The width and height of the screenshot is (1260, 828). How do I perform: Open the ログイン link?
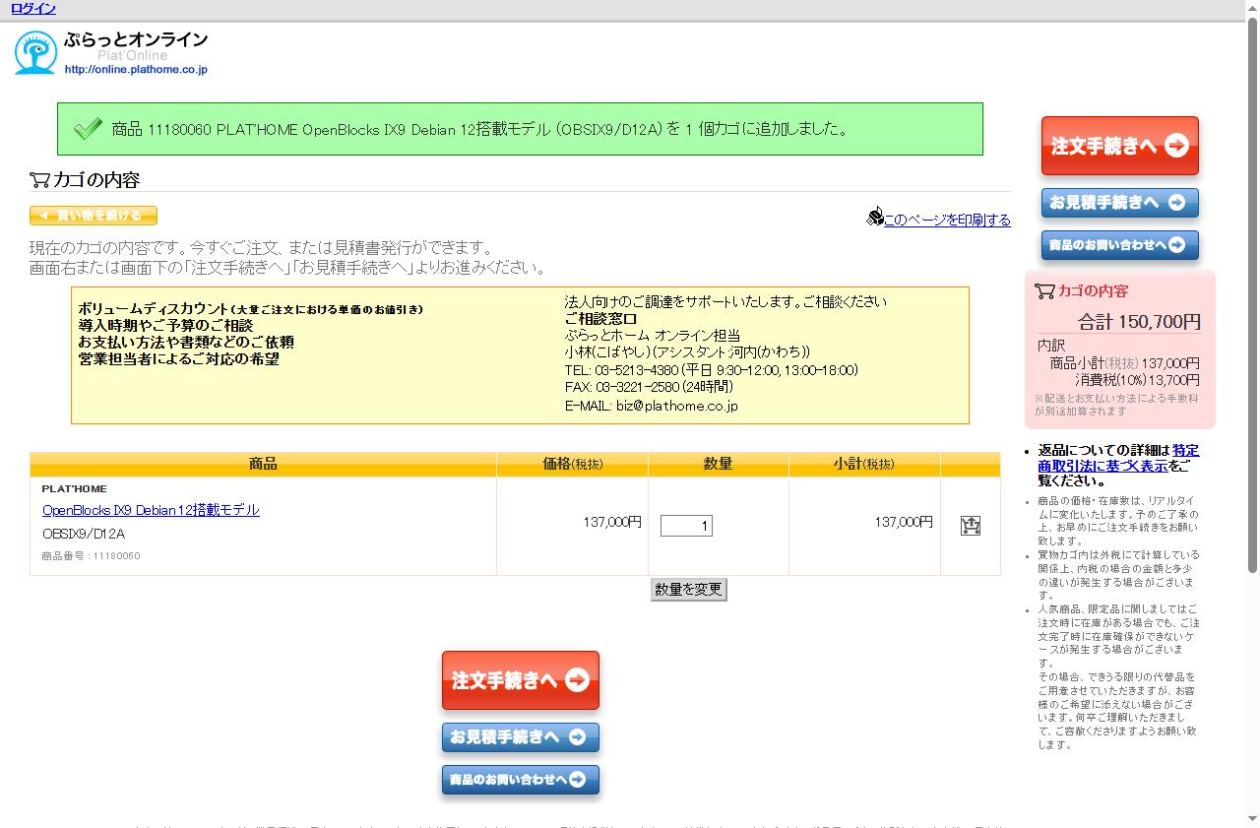tap(33, 9)
